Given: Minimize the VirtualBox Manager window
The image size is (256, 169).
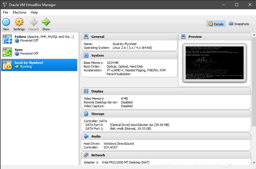Looking at the screenshot, I should click(224, 5).
